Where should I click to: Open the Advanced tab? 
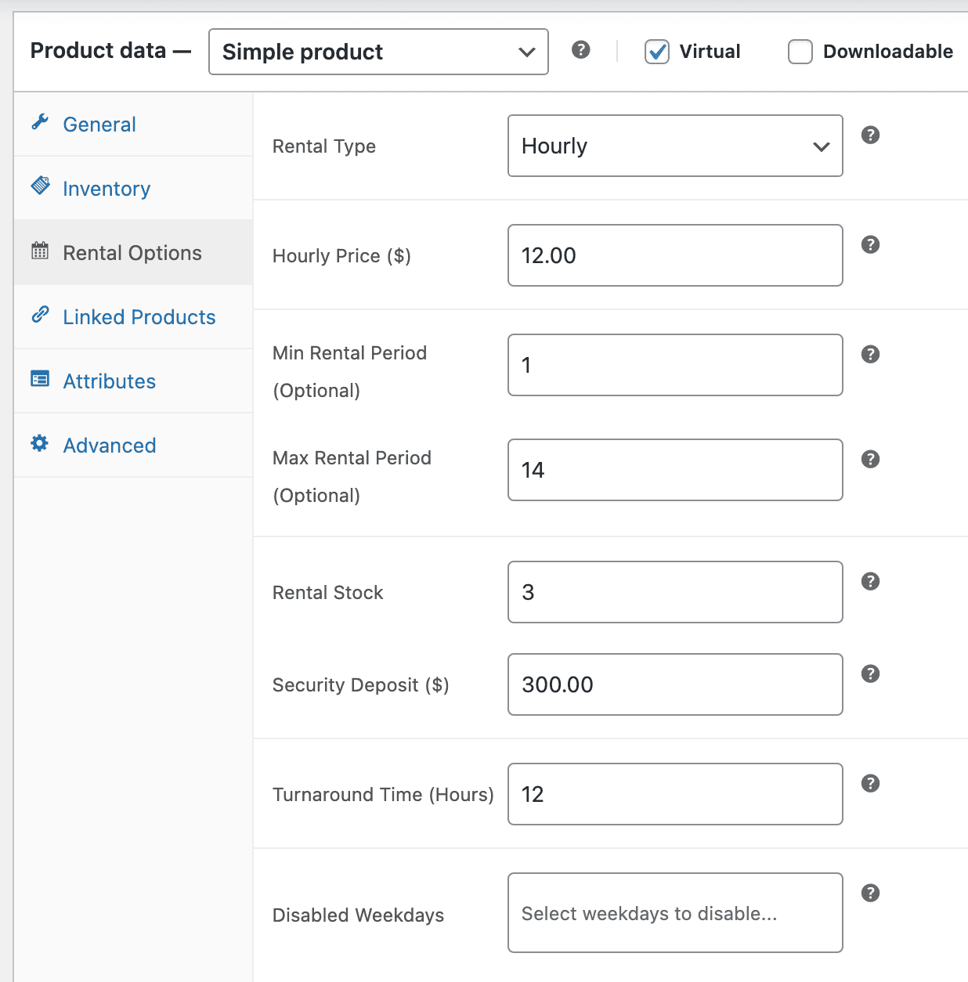tap(133, 446)
